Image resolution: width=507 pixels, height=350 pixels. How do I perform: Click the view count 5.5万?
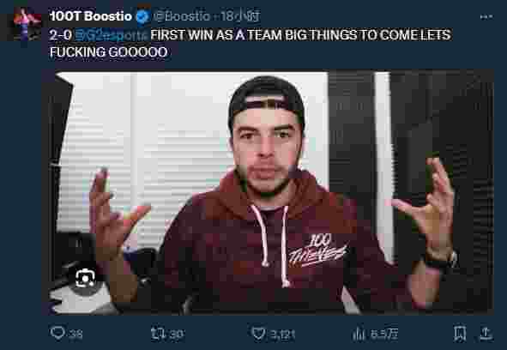coord(384,334)
